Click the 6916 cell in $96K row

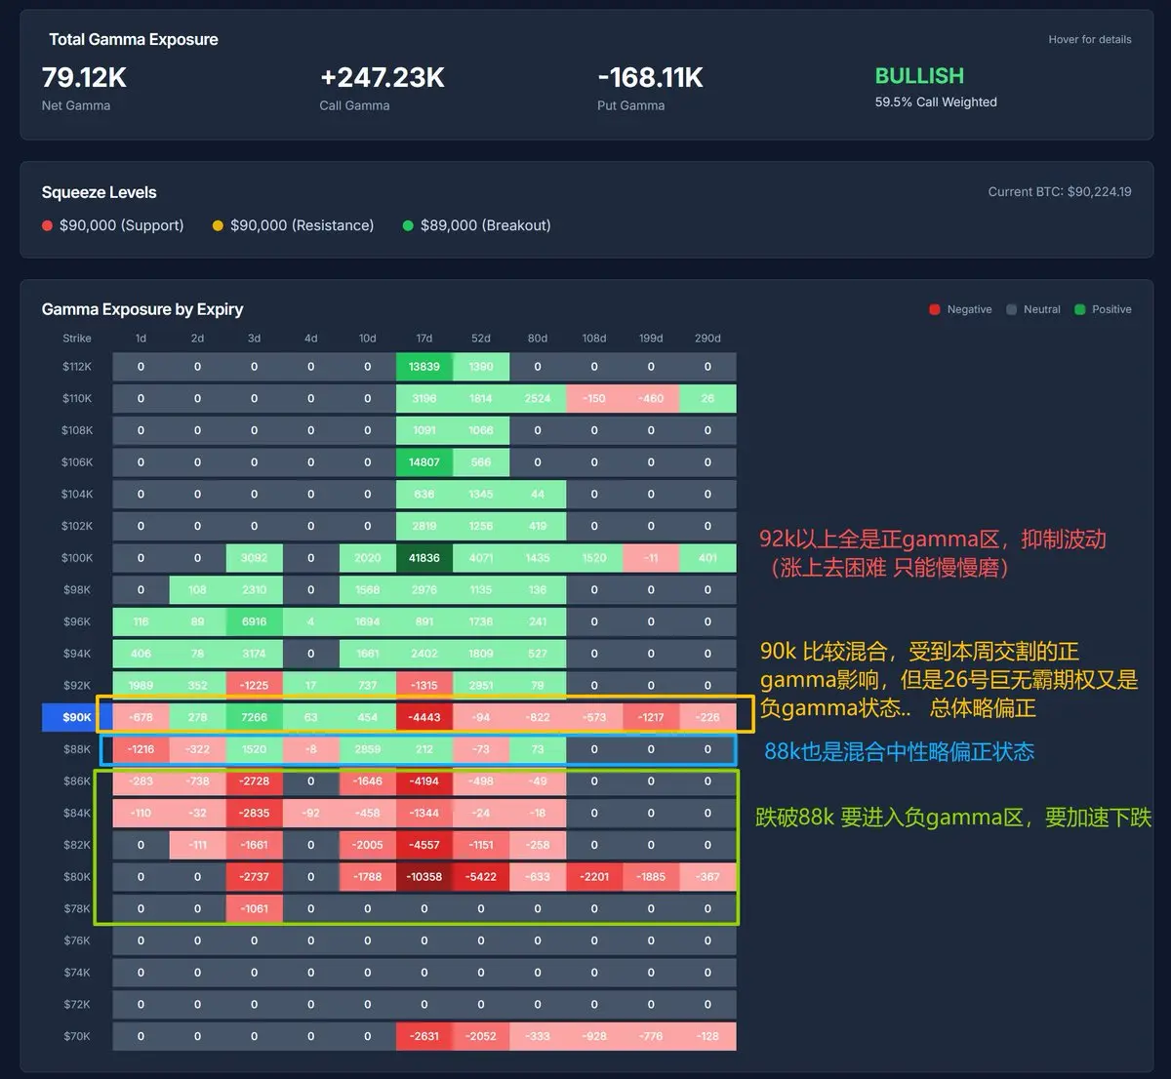tap(254, 621)
